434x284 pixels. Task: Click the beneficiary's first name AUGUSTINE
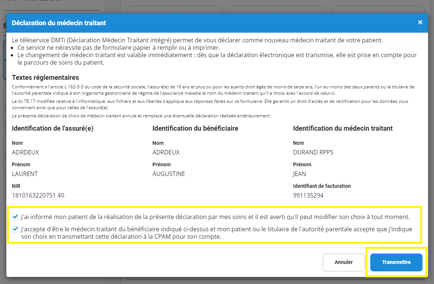(x=169, y=174)
